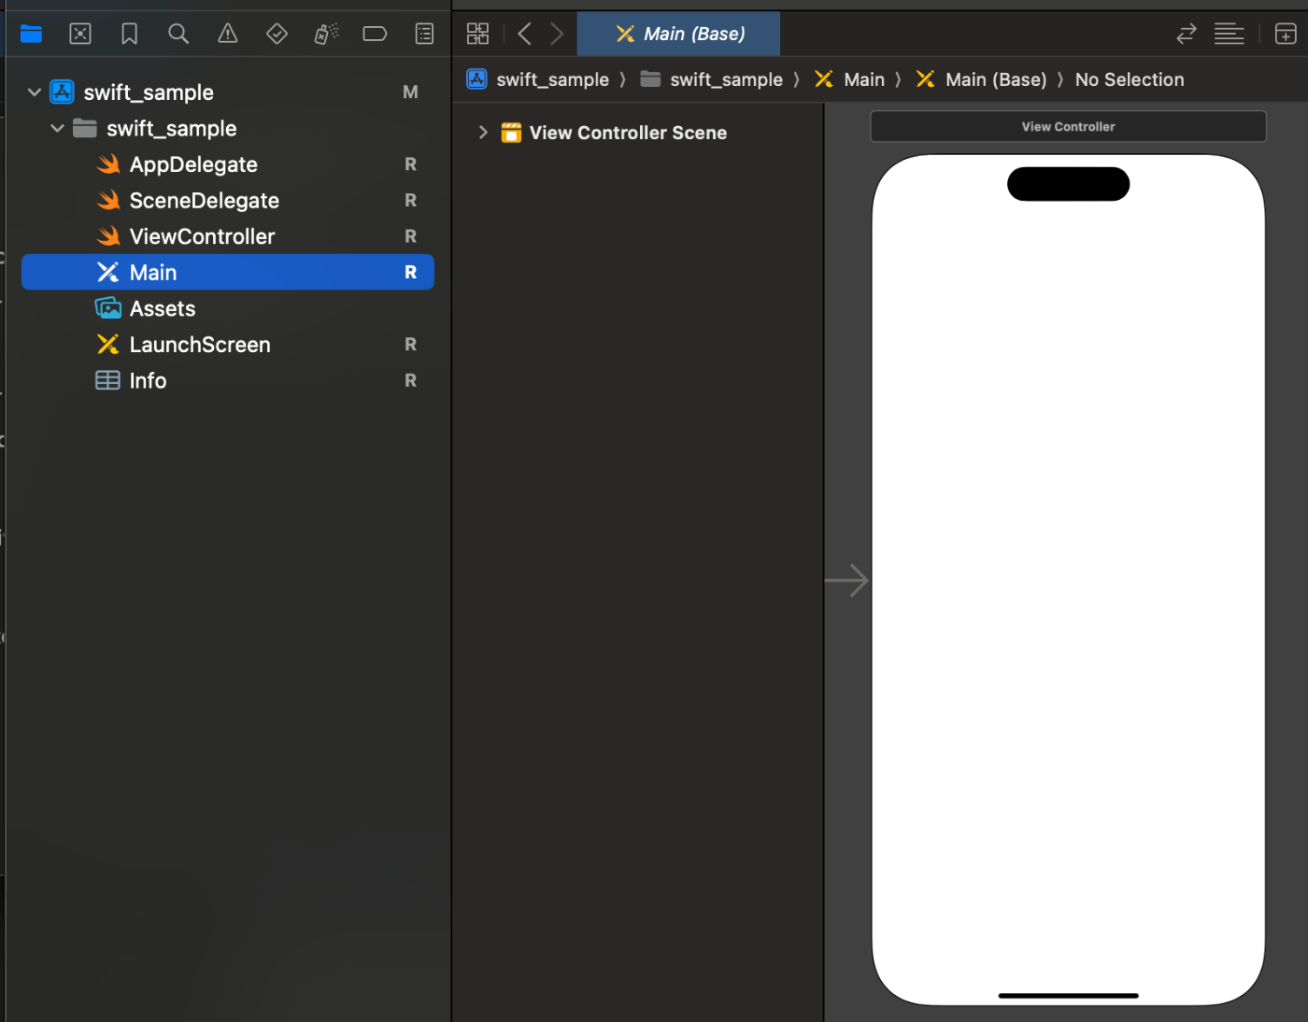Click the View Controller title bar
Image resolution: width=1308 pixels, height=1022 pixels.
coord(1068,127)
